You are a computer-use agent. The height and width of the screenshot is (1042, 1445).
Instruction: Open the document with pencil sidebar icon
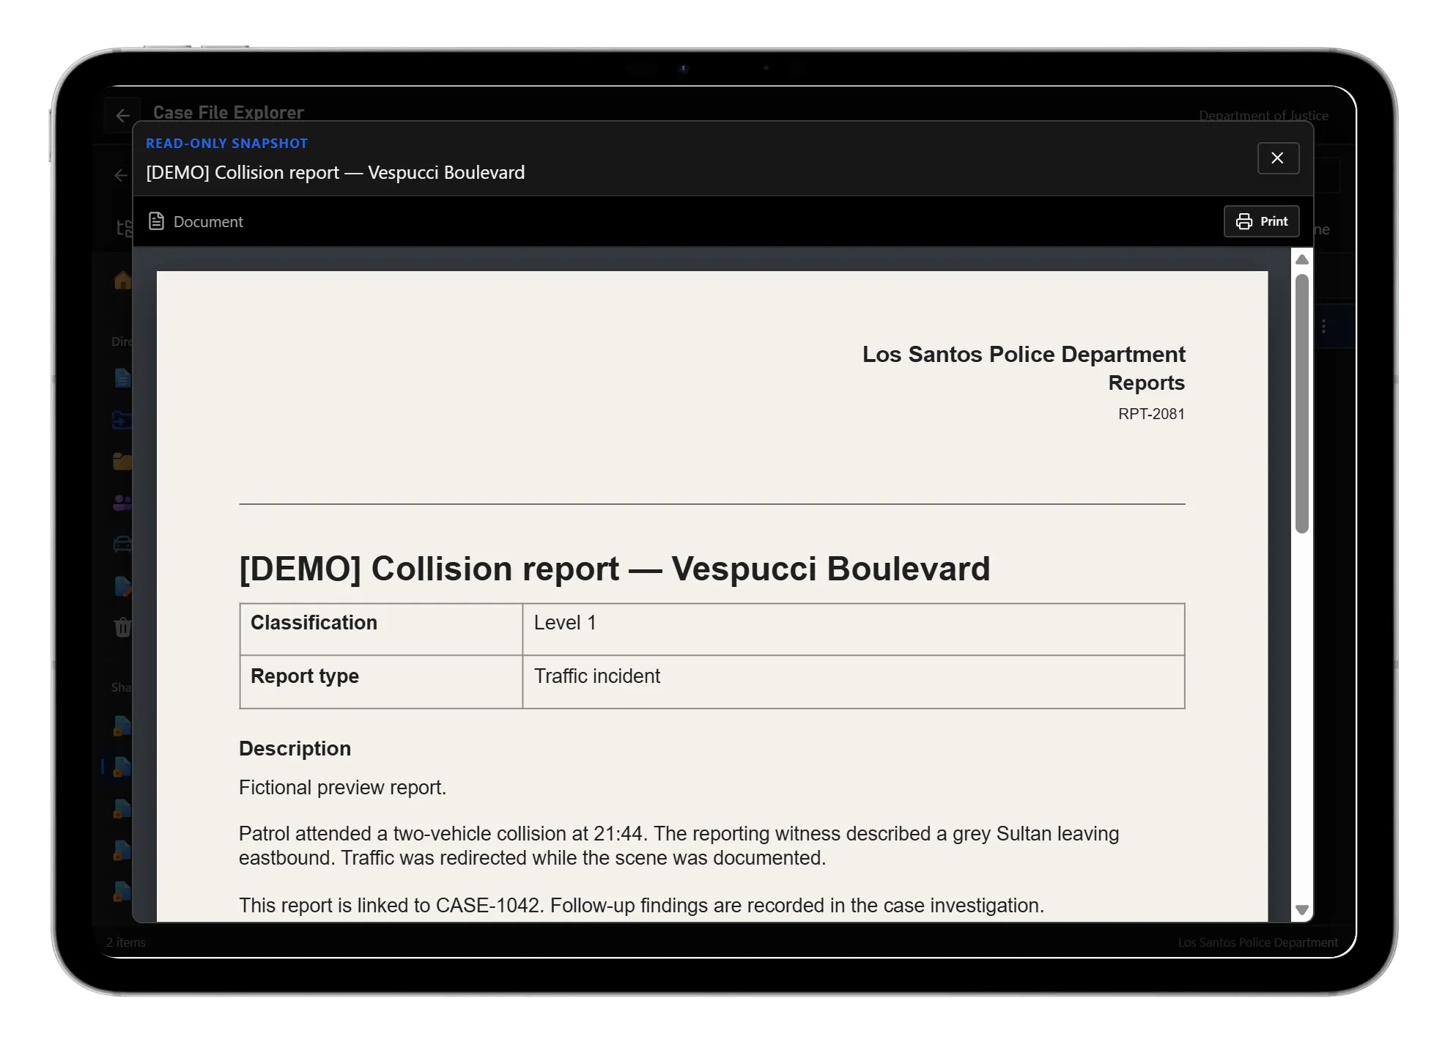122,586
